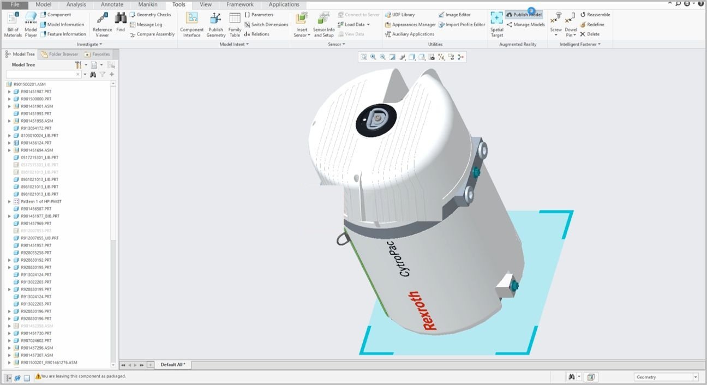The image size is (707, 385).
Task: Open Bill of Materials tool
Action: coord(13,25)
